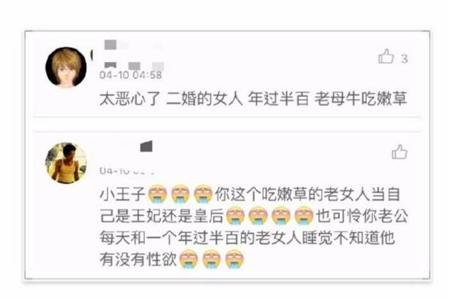Image resolution: width=453 pixels, height=301 pixels.
Task: Click the timestamp 04-10 04:58
Action: pos(131,75)
